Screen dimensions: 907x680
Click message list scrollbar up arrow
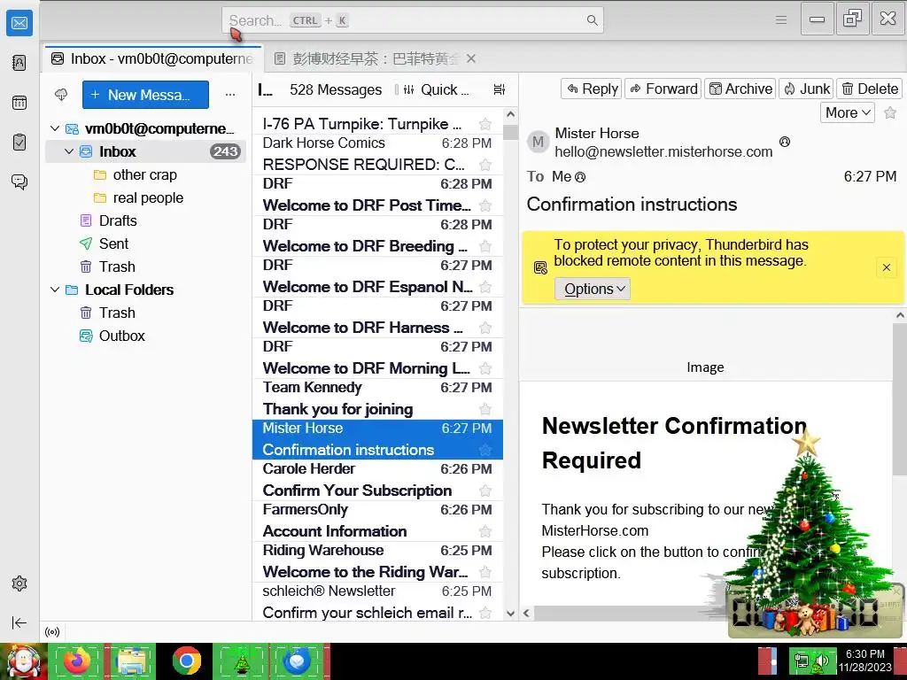510,114
